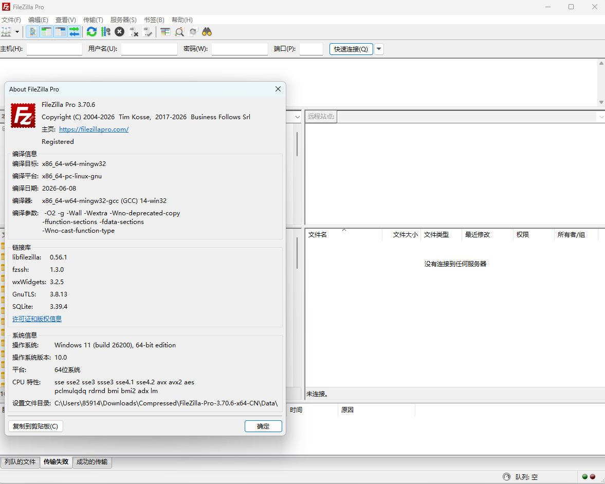Viewport: 605px width, 484px height.
Task: Open the 帮助(H) menu
Action: 182,20
